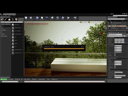Open the Perspective view dropdown in viewport
The height and width of the screenshot is (96, 128).
click(x=30, y=22)
